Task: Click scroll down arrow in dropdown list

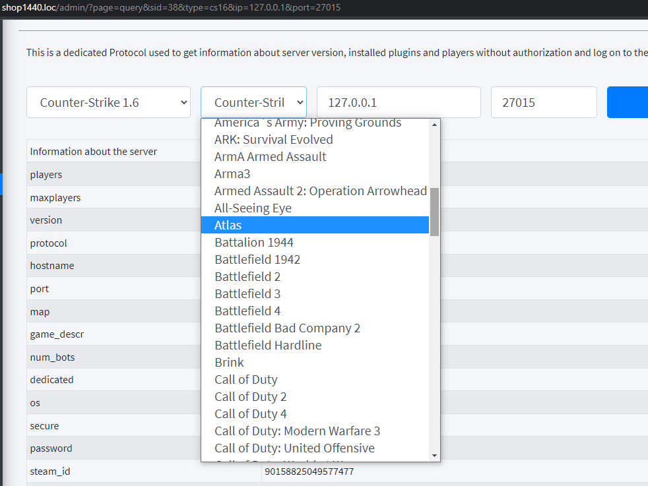Action: click(434, 456)
